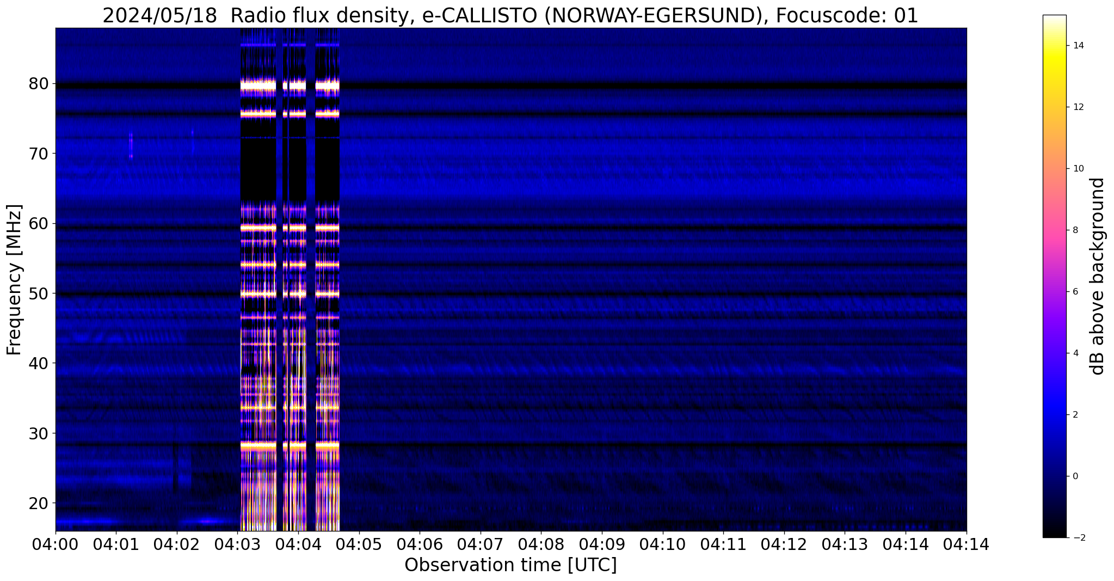This screenshot has height=581, width=1114.
Task: Click the bright 28 MHz emission at 04:03
Action: pyautogui.click(x=259, y=446)
